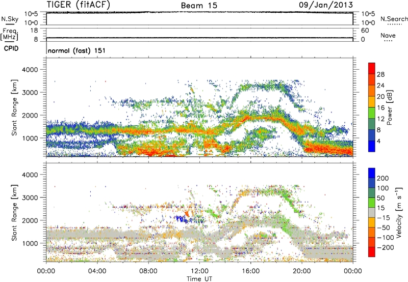Click the Velocity [m s-1] colorbar title
The image size is (408, 282).
click(x=399, y=212)
